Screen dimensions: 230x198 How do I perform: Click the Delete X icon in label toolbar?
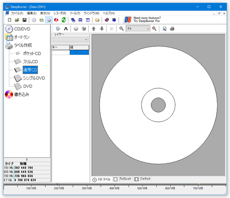pyautogui.click(x=112, y=29)
